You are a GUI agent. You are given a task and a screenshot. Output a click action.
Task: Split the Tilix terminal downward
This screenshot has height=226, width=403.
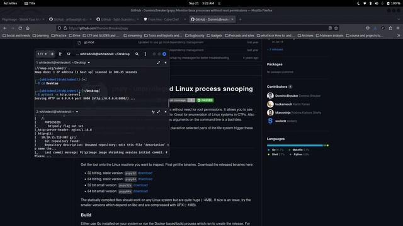click(x=69, y=54)
